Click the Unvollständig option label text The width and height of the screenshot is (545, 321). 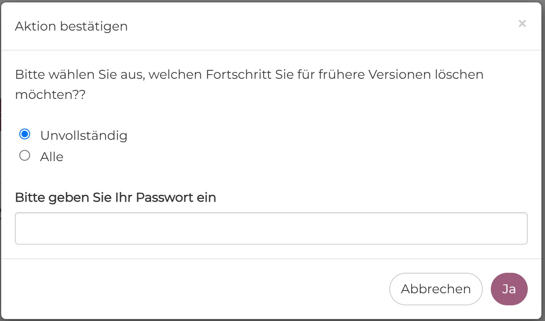[83, 135]
